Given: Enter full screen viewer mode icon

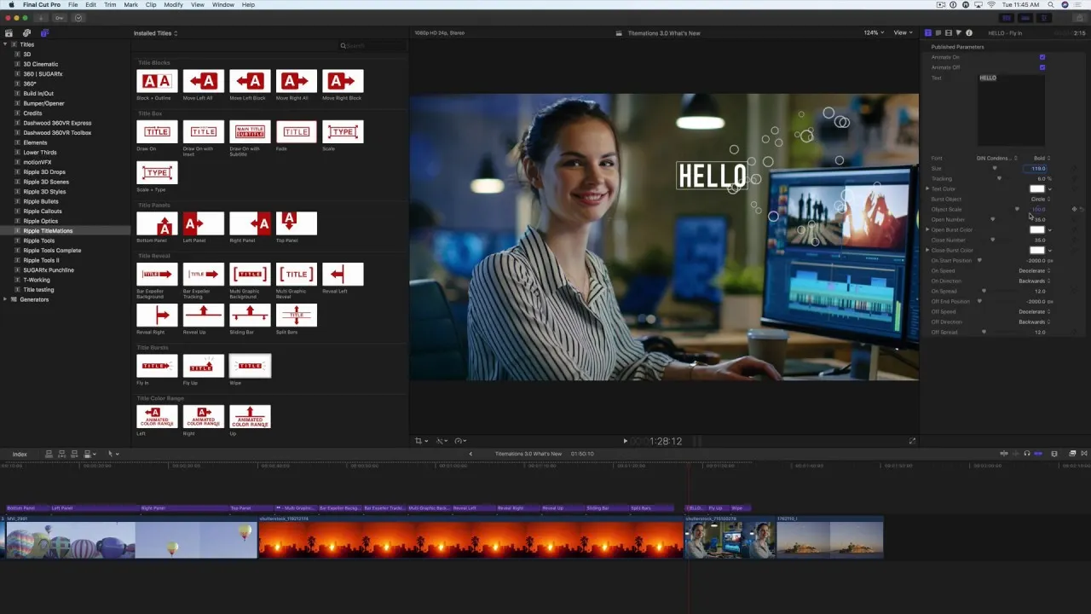Looking at the screenshot, I should [x=912, y=441].
